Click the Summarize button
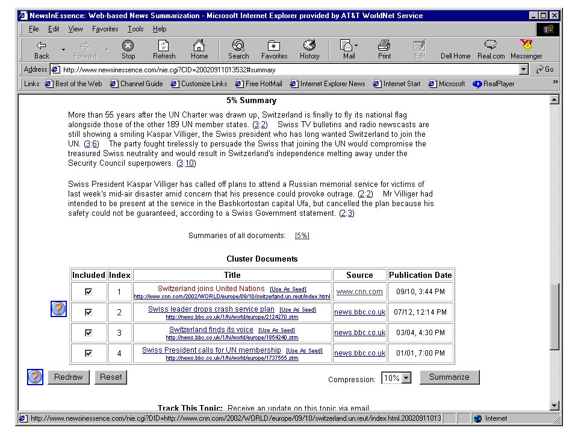Viewport: 578px width, 434px height. (x=449, y=377)
